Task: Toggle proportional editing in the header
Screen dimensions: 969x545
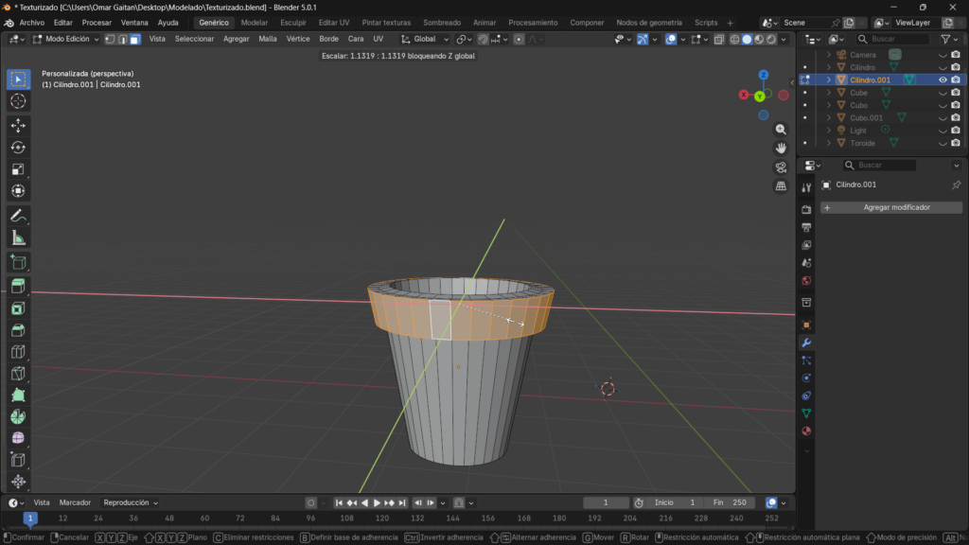Action: pos(517,39)
